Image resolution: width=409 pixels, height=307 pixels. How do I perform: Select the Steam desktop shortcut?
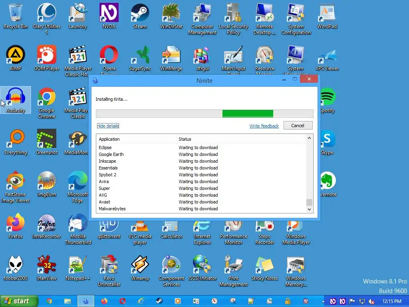[140, 16]
